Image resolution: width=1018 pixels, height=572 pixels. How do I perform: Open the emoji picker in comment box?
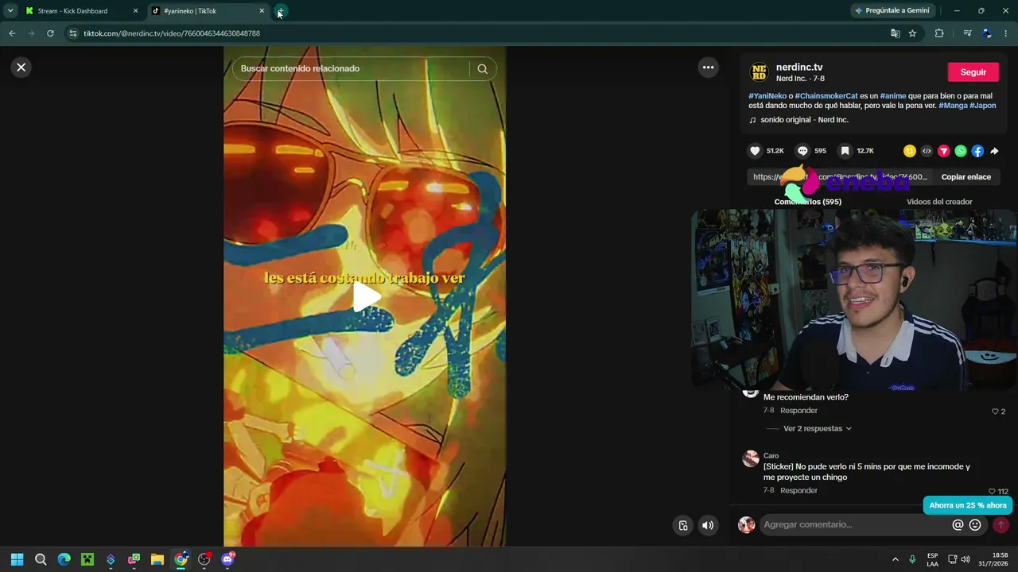click(x=975, y=525)
